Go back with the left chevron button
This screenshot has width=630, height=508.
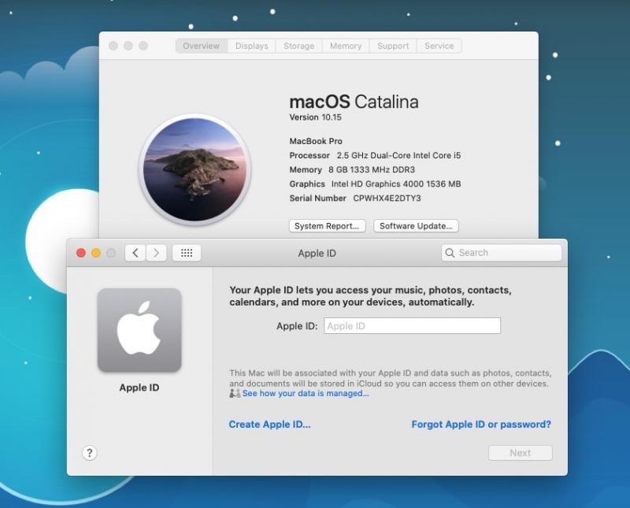[135, 253]
